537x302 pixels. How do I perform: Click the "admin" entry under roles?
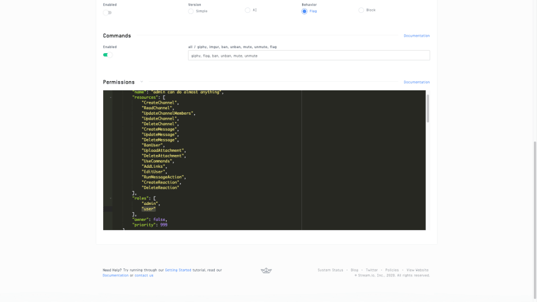[151, 204]
